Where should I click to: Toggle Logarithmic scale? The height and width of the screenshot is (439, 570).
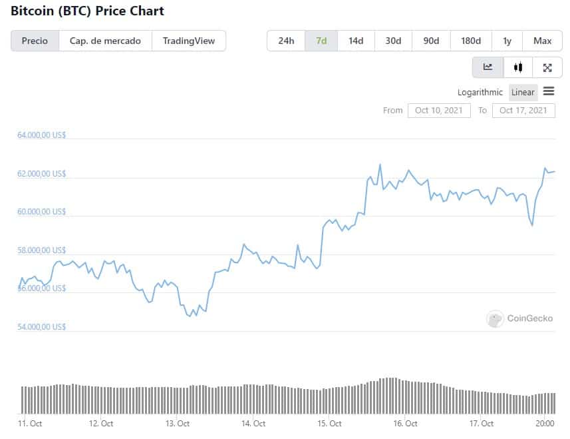point(480,93)
